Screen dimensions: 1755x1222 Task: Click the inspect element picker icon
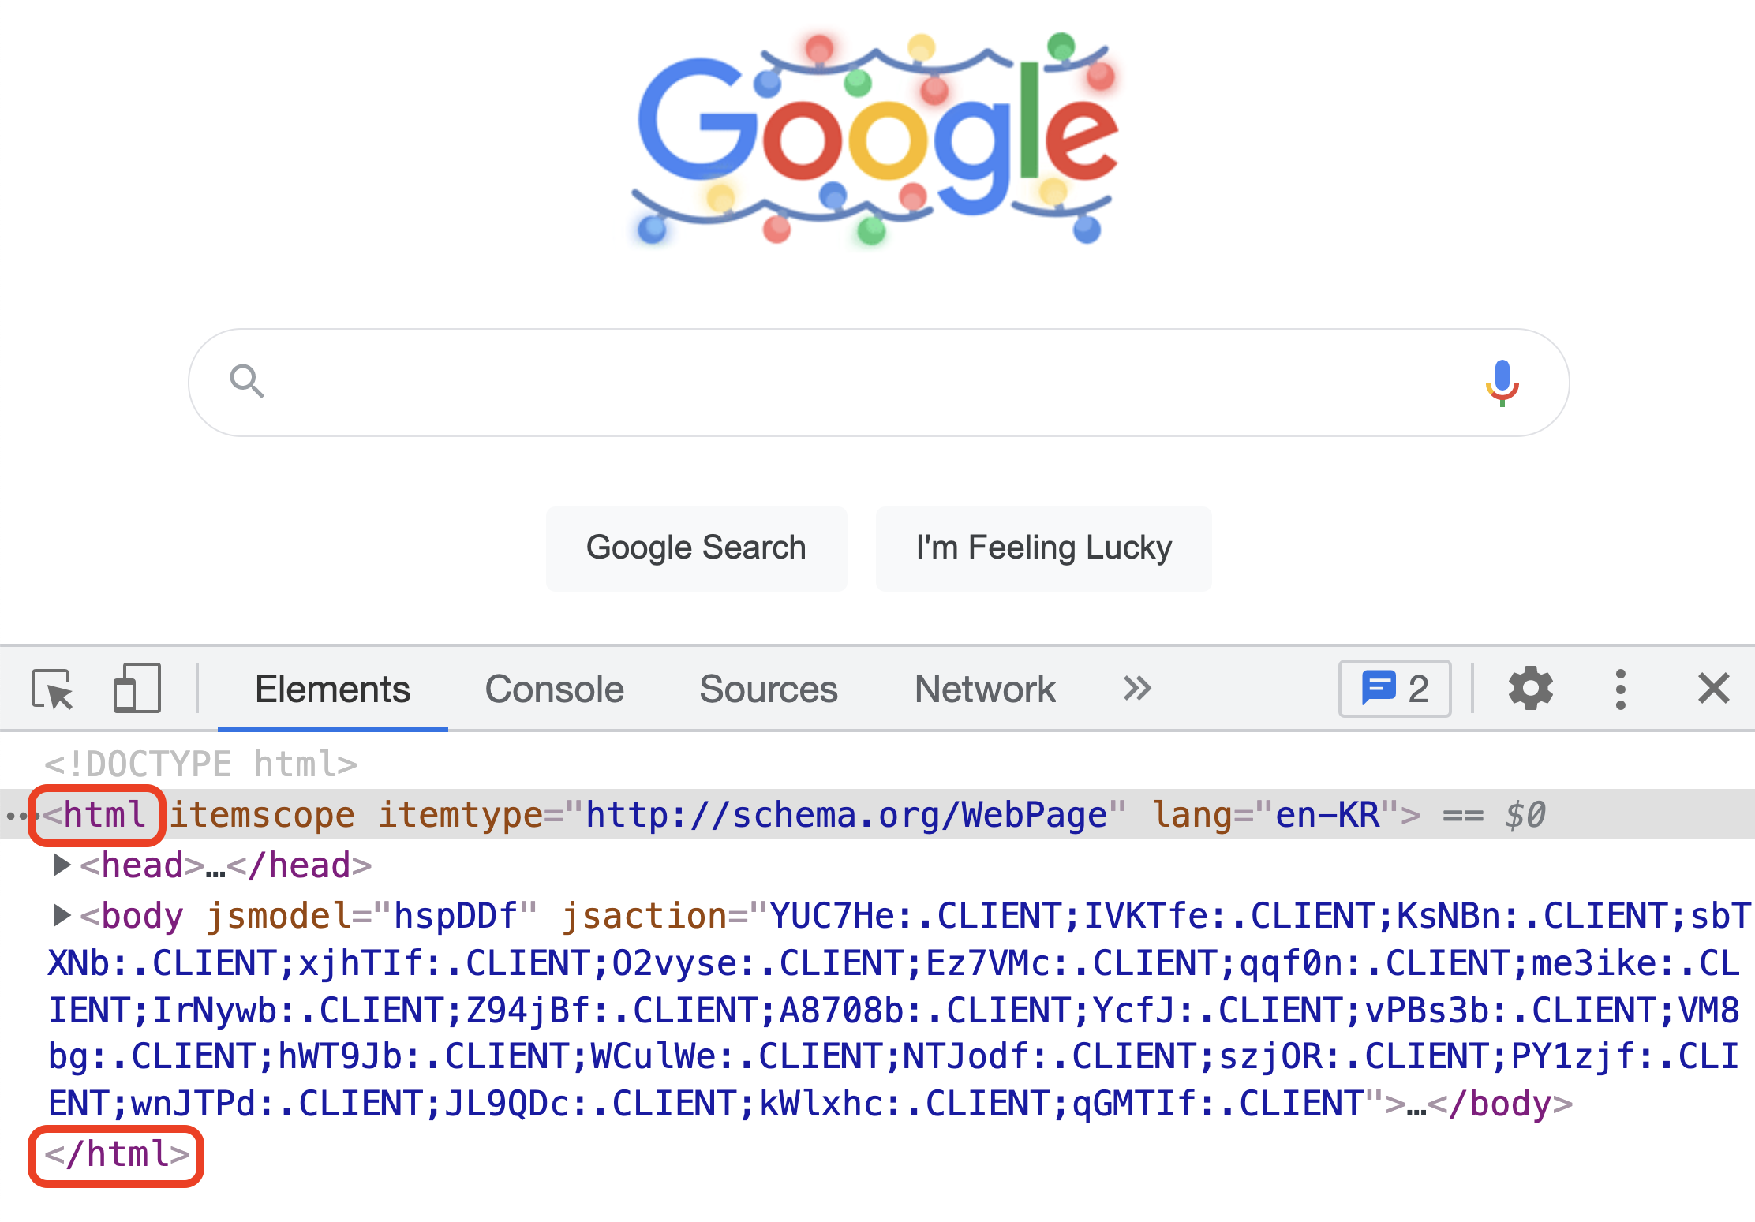[52, 689]
